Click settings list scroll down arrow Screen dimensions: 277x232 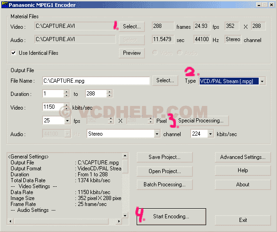click(125, 216)
